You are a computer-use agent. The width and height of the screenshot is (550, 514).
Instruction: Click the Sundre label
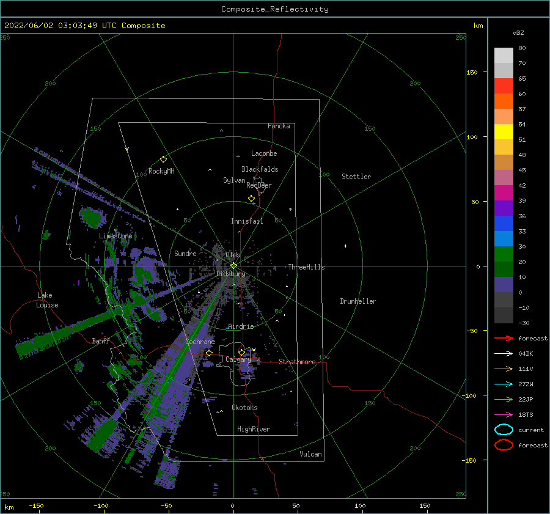(x=185, y=253)
